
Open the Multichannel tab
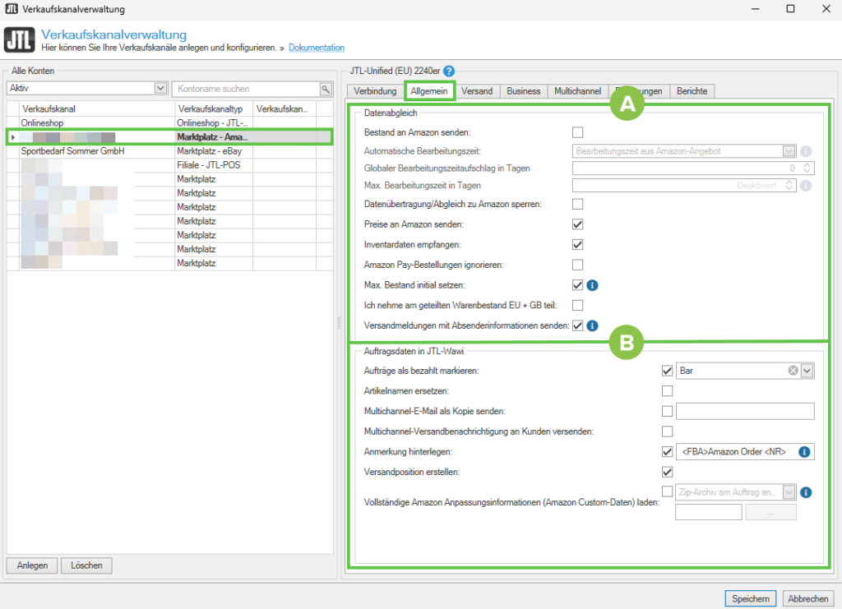click(x=576, y=91)
